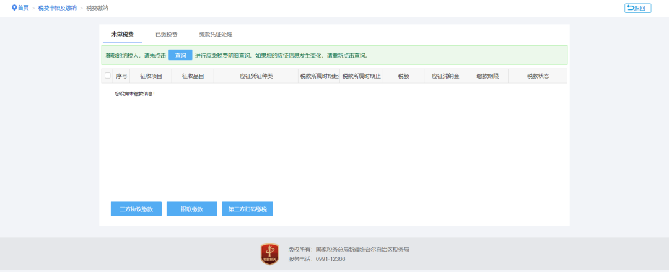The image size is (669, 272).
Task: Click the 征收品目 column header
Action: [x=193, y=76]
